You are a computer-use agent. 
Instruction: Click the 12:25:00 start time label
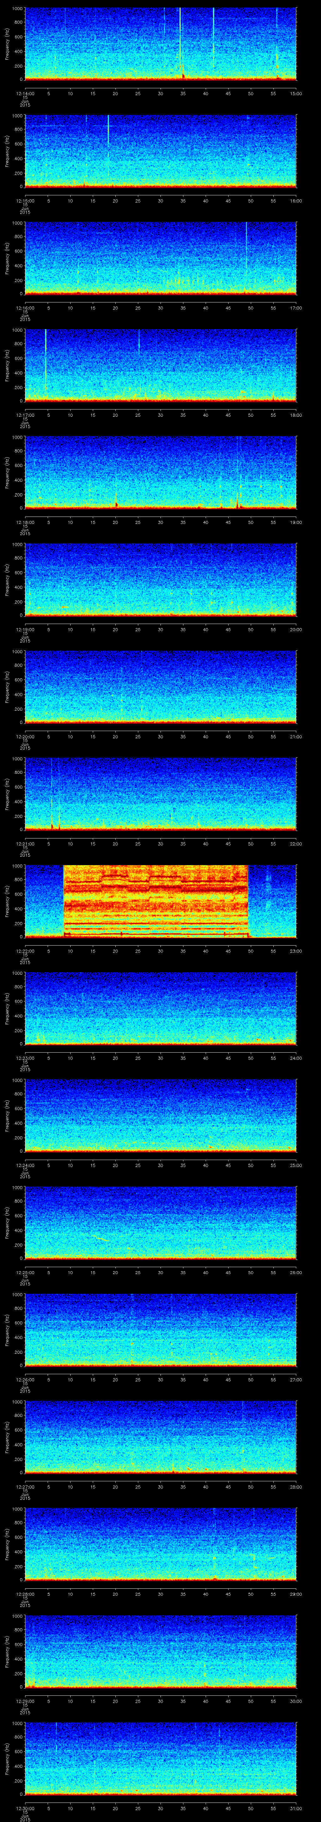25,1272
